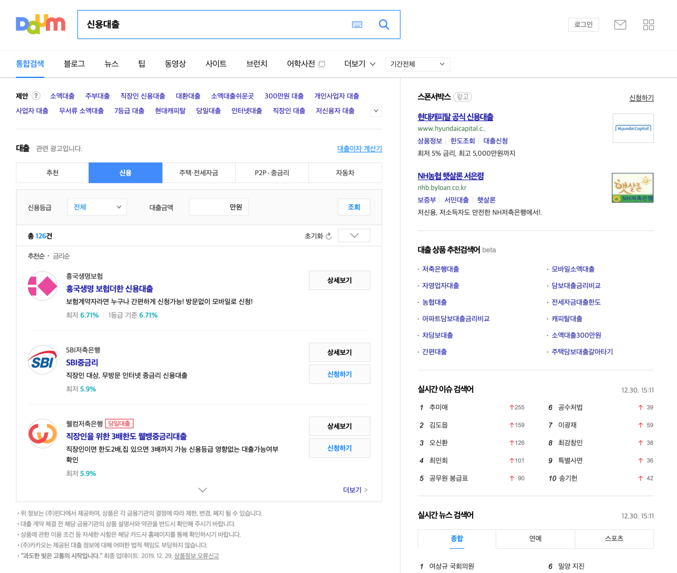The height and width of the screenshot is (573, 677).
Task: Open the 신용등급 전체 dropdown
Action: 97,207
